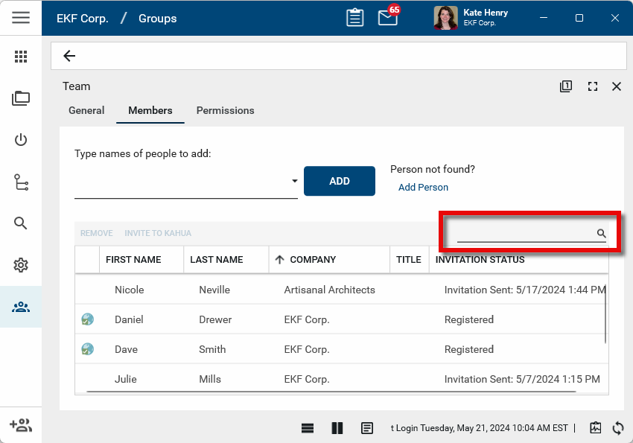Expand the people name dropdown arrow
Image resolution: width=633 pixels, height=443 pixels.
294,181
